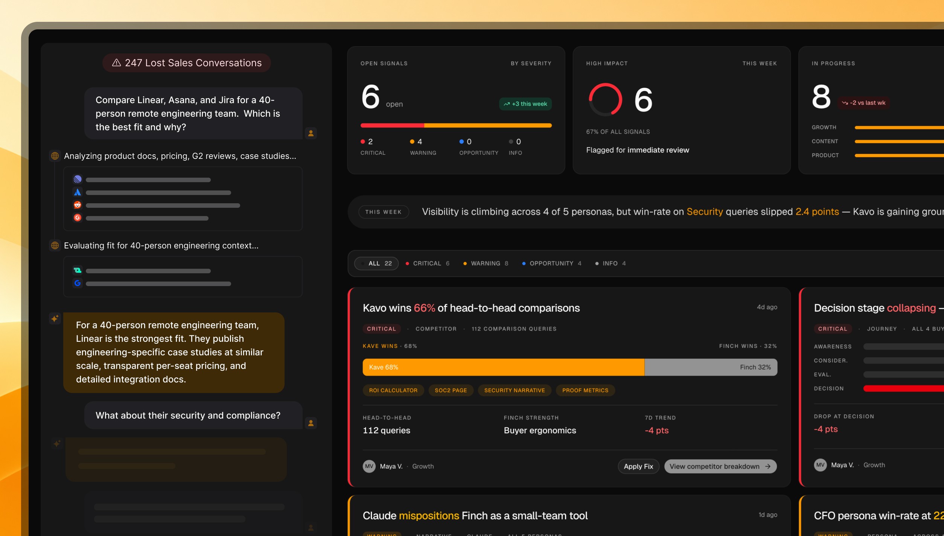This screenshot has height=536, width=944.
Task: Click the CONTENT progress bar
Action: [899, 142]
